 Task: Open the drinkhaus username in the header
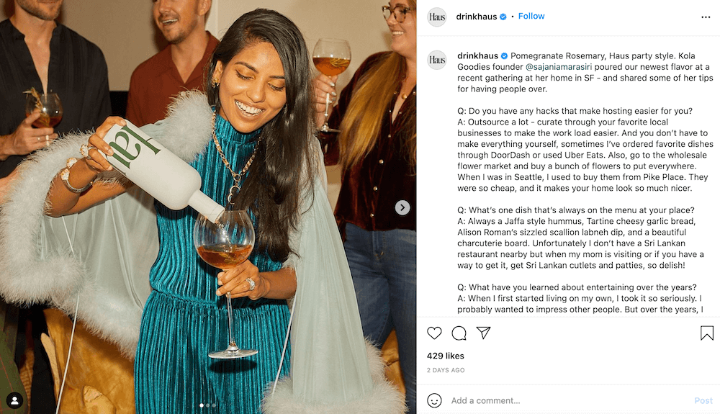click(x=476, y=17)
